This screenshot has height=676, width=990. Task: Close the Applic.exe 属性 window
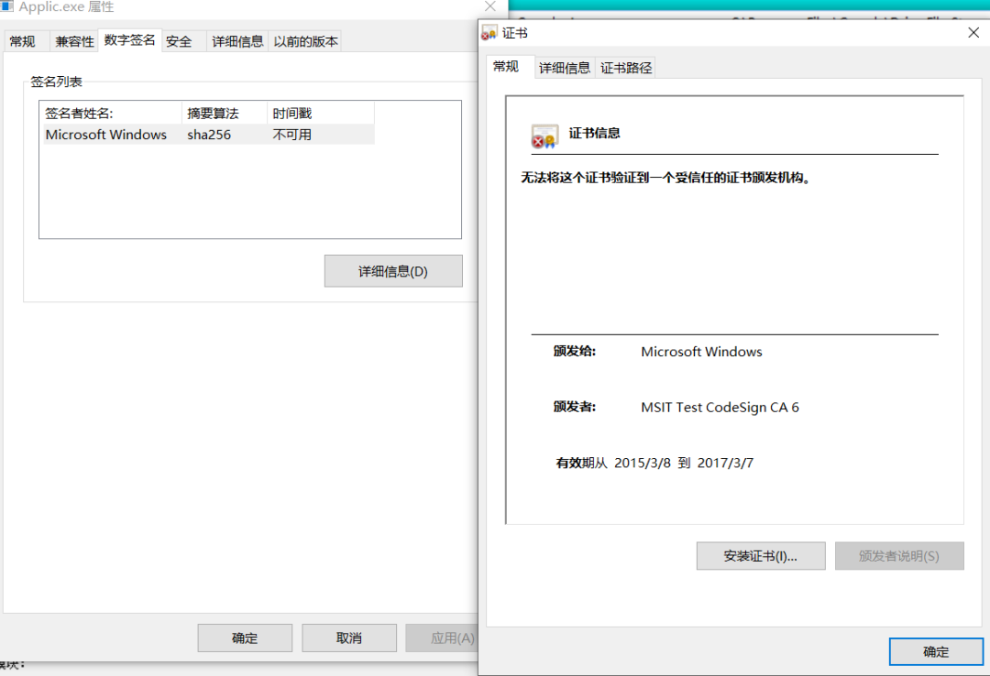[x=489, y=6]
